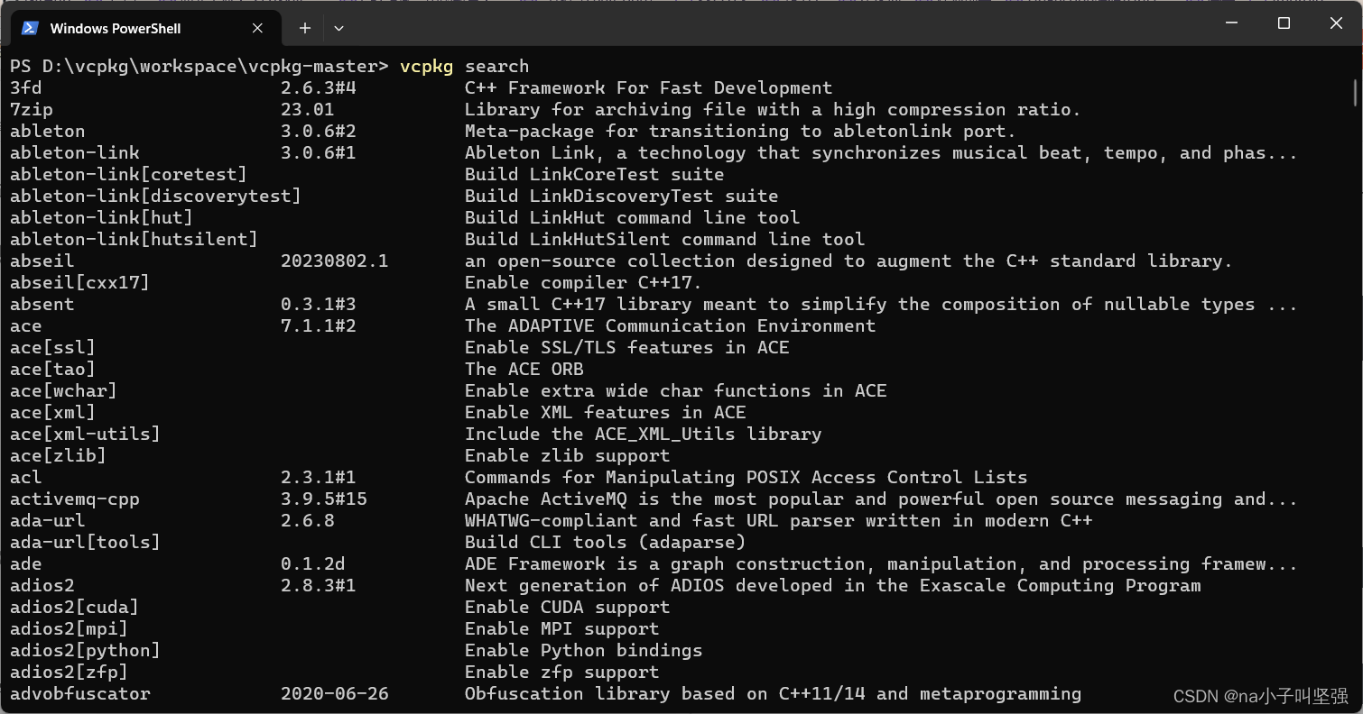The width and height of the screenshot is (1363, 714).
Task: Click advobfuscator version '2020-06-26'
Action: click(x=335, y=693)
